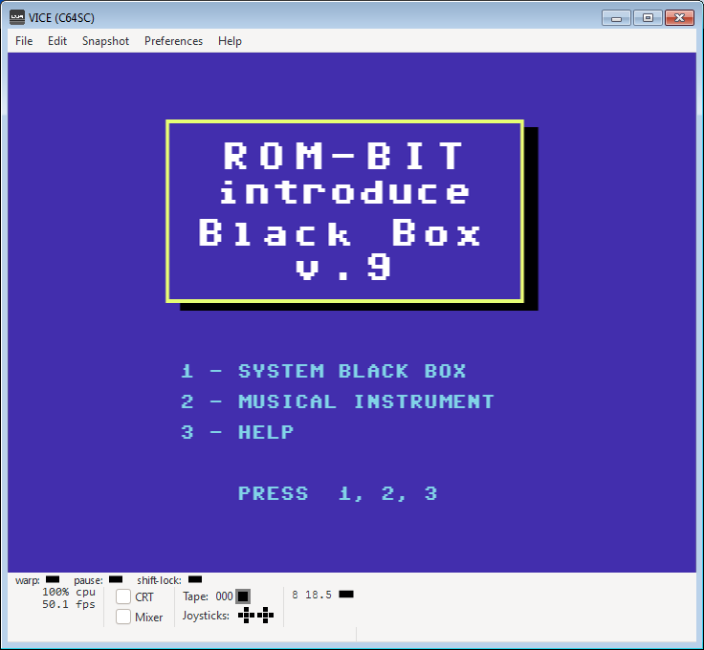This screenshot has width=704, height=650.
Task: Close the VICE window
Action: (x=679, y=18)
